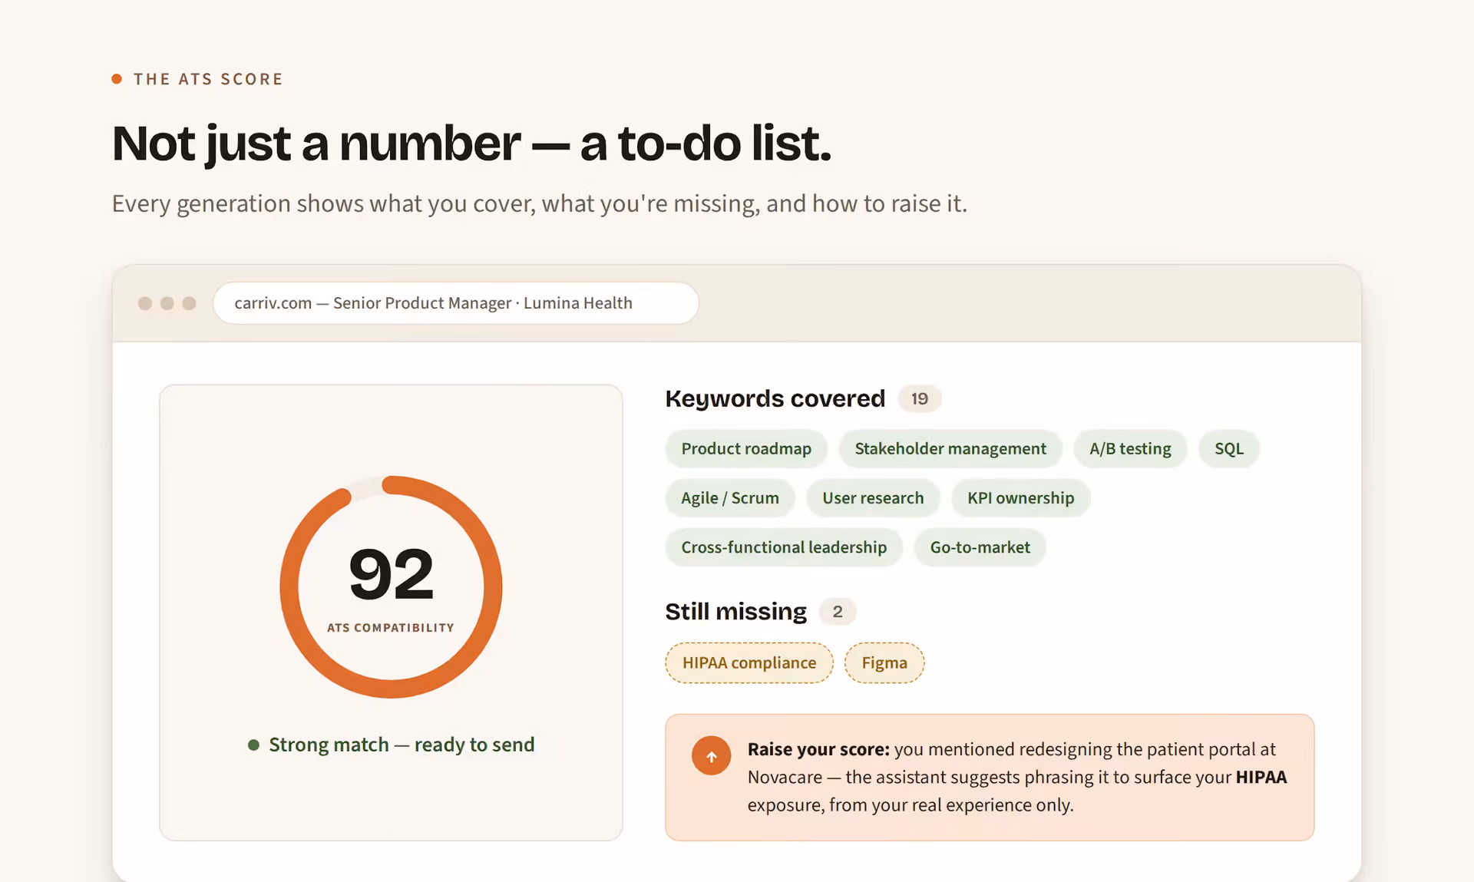
Task: Click the User research keyword chip
Action: (x=873, y=498)
